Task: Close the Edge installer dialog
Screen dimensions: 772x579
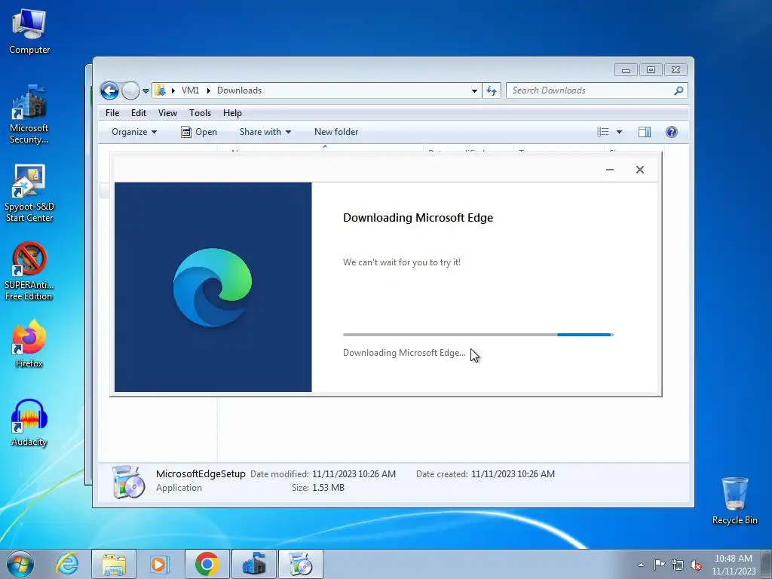Action: 639,170
